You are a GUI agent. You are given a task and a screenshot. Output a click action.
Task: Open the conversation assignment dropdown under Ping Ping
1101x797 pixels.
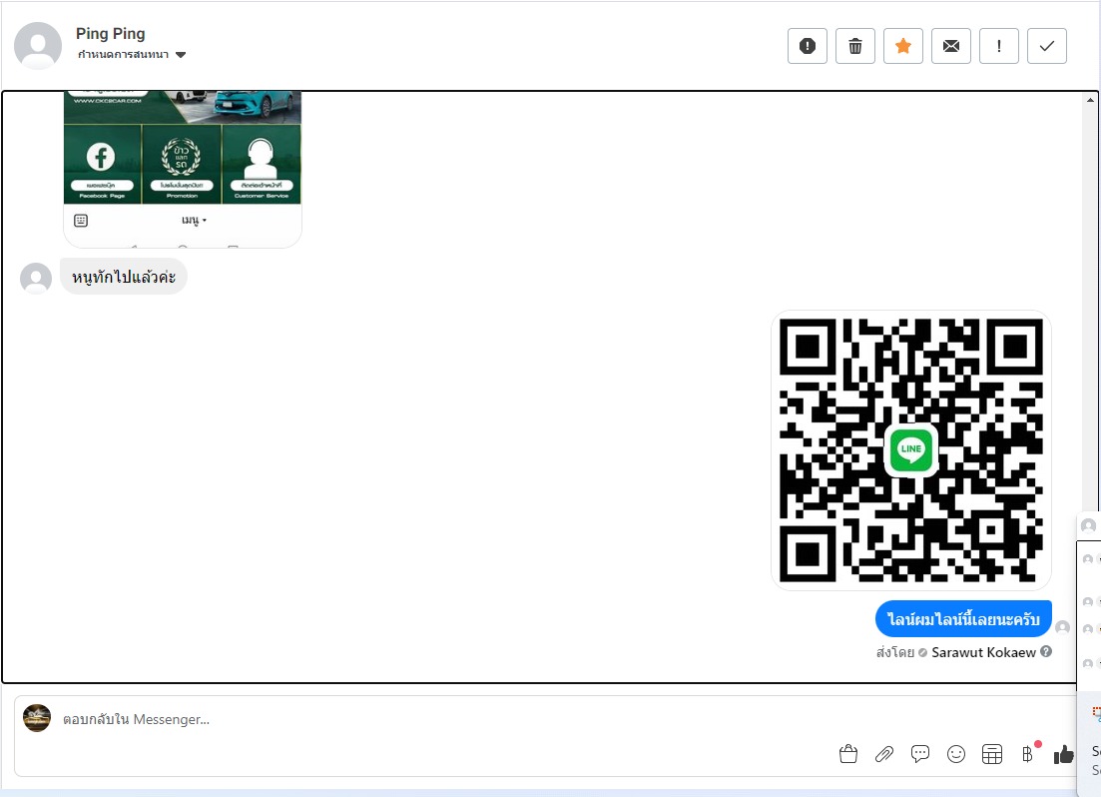[x=132, y=55]
